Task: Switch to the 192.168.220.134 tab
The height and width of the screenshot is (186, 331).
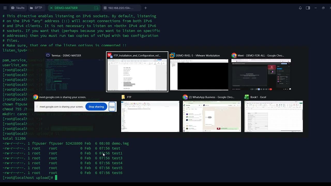Action: (121, 8)
